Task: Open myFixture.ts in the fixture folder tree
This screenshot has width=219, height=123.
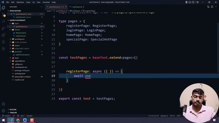Action: tap(21, 36)
